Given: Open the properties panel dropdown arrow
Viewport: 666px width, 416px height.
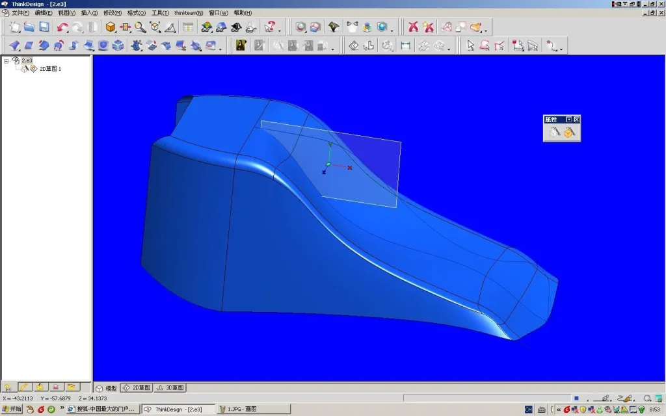Looking at the screenshot, I should pyautogui.click(x=568, y=120).
